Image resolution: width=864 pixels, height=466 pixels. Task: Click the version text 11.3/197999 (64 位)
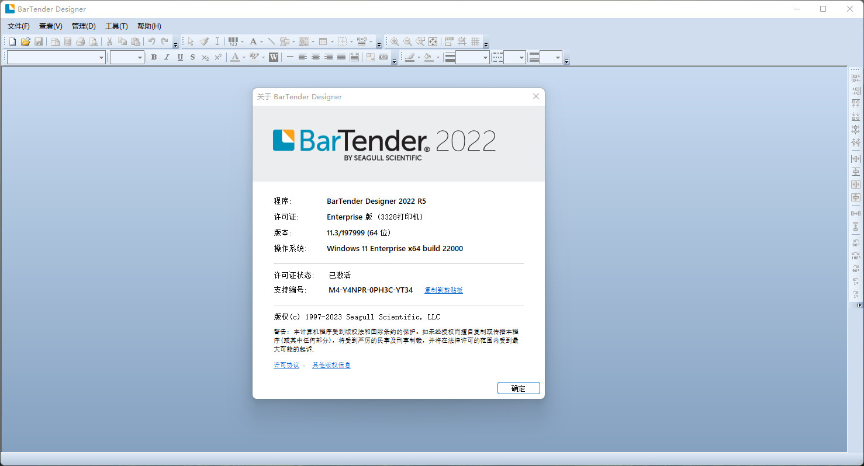pyautogui.click(x=358, y=232)
